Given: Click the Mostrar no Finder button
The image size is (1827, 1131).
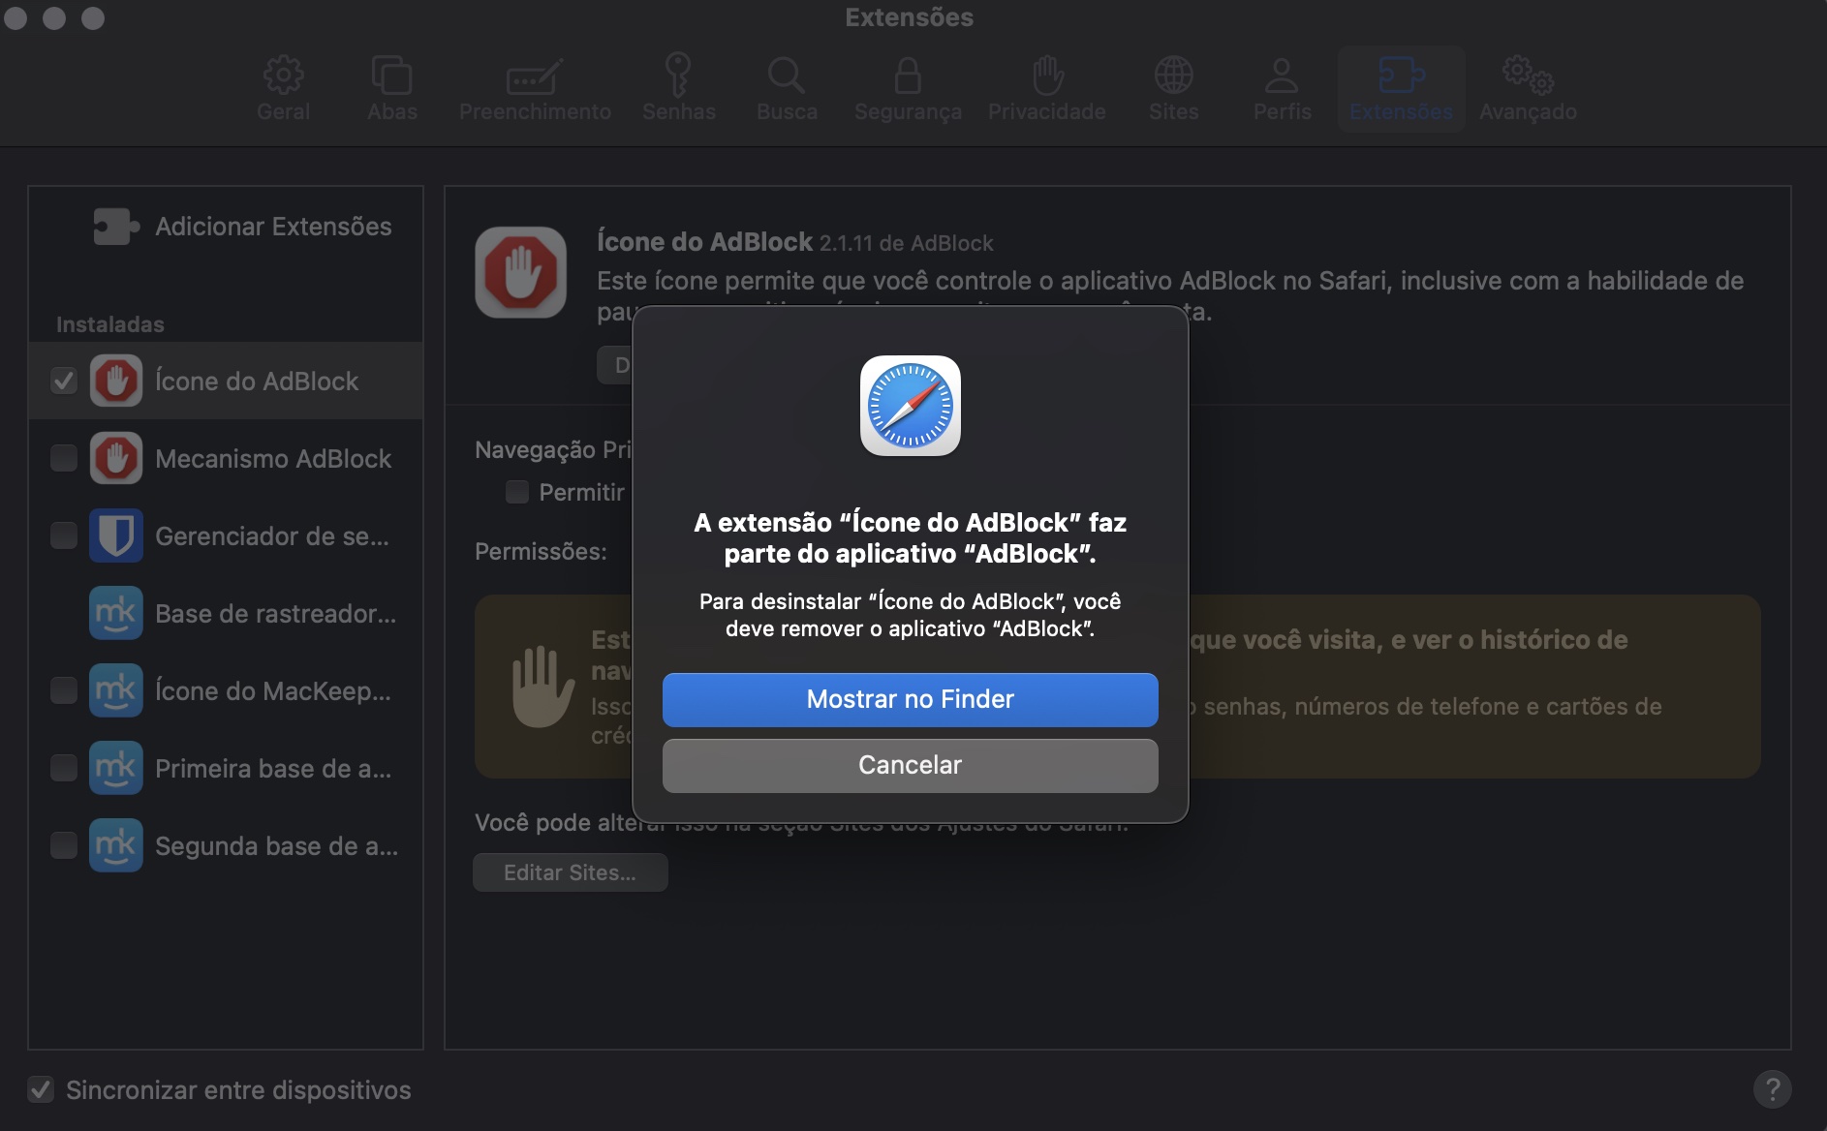Looking at the screenshot, I should [910, 699].
